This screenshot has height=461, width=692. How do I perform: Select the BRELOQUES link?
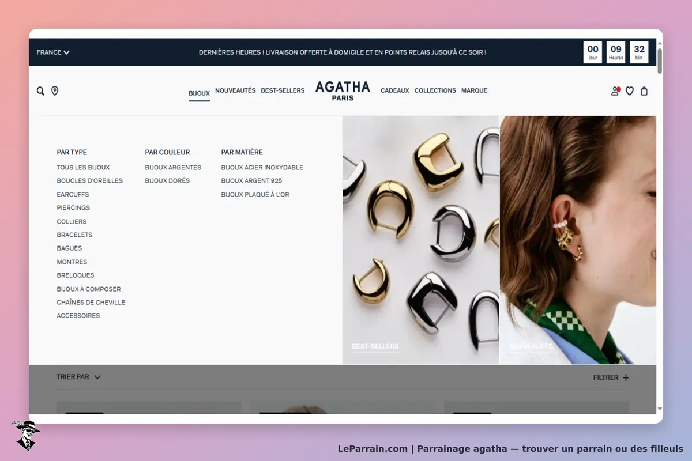(76, 275)
